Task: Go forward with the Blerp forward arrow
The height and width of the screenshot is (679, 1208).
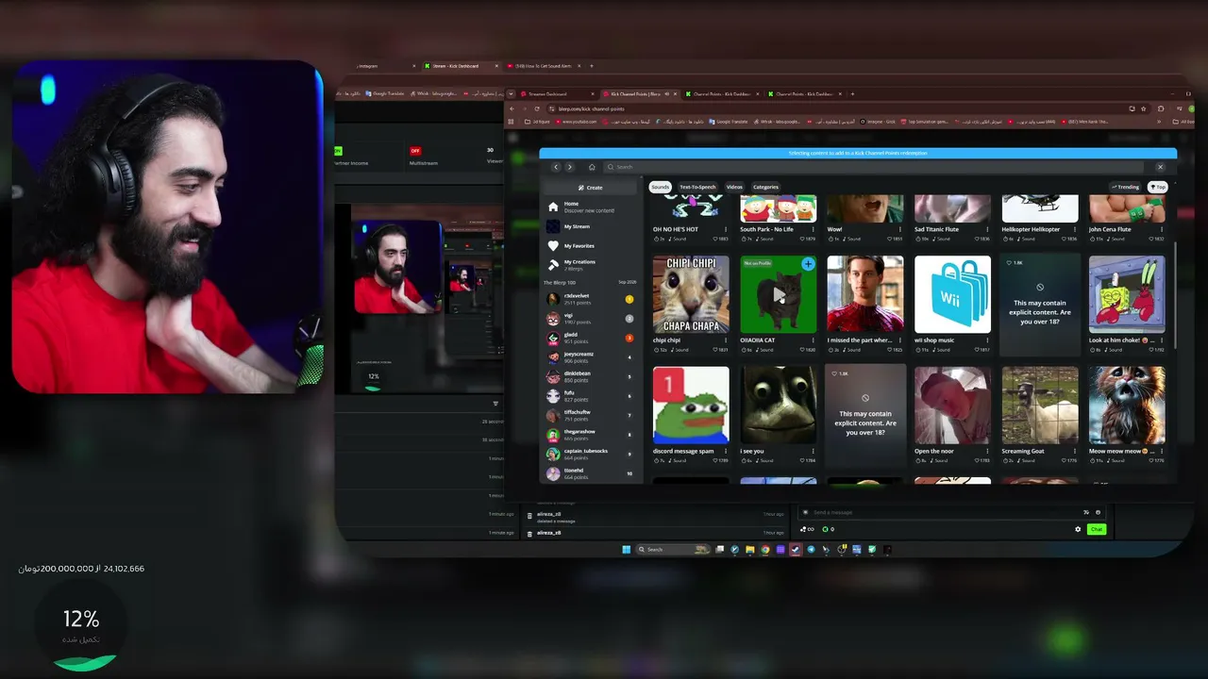Action: (x=569, y=167)
